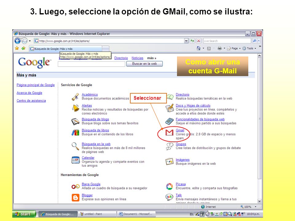This screenshot has width=295, height=221.
Task: Open 'Acerca de Google' link
Action: click(x=29, y=93)
